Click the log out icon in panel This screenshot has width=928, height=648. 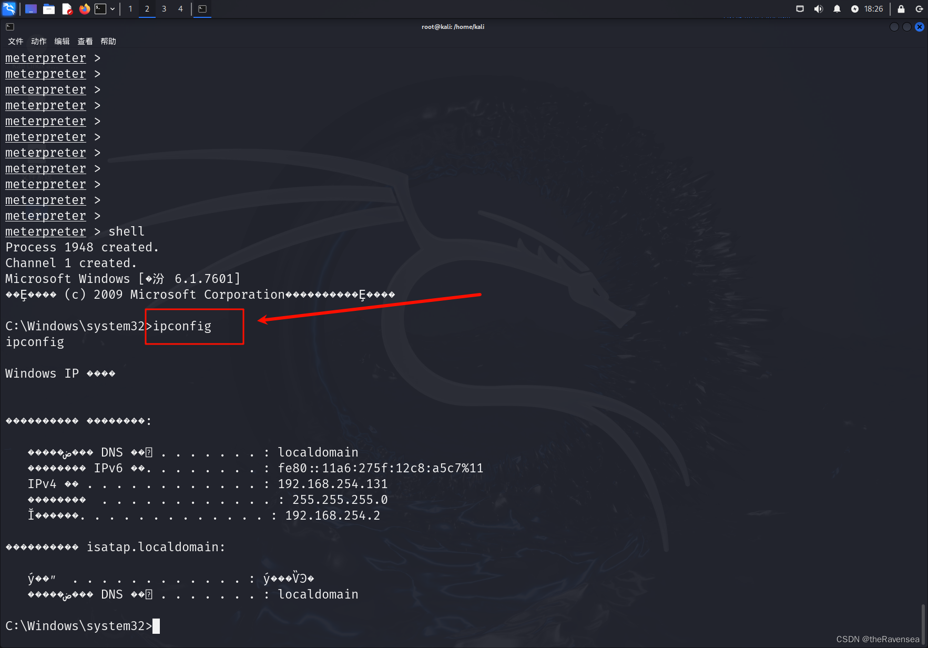pyautogui.click(x=919, y=9)
